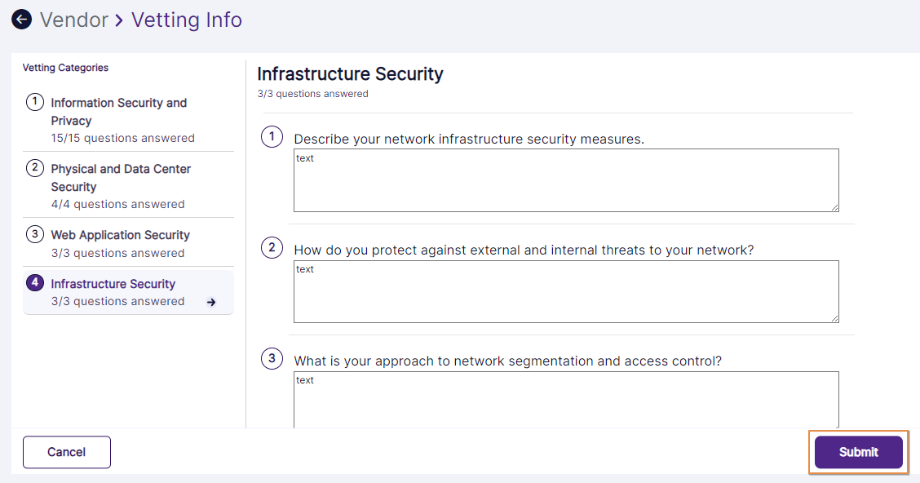Click question 3 number badge
The width and height of the screenshot is (920, 483).
pyautogui.click(x=272, y=358)
